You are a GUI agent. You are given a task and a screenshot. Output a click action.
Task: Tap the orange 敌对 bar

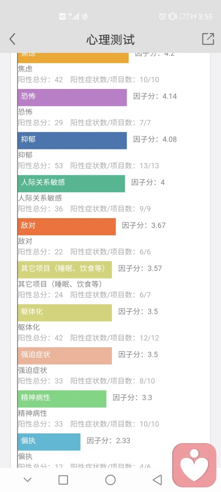[x=67, y=226]
